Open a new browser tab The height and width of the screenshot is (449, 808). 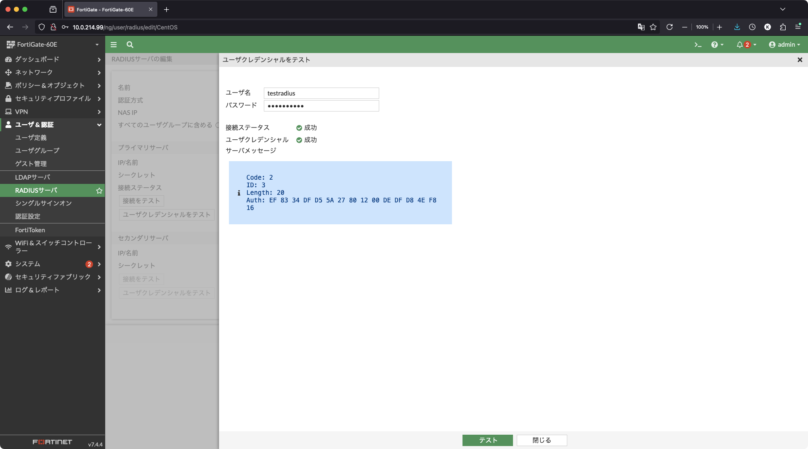pyautogui.click(x=166, y=9)
